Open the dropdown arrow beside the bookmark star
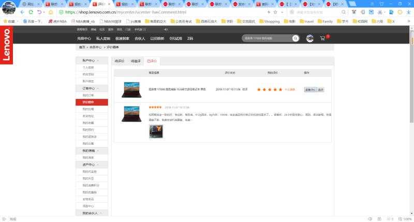The height and width of the screenshot is (222, 414). pos(282,12)
